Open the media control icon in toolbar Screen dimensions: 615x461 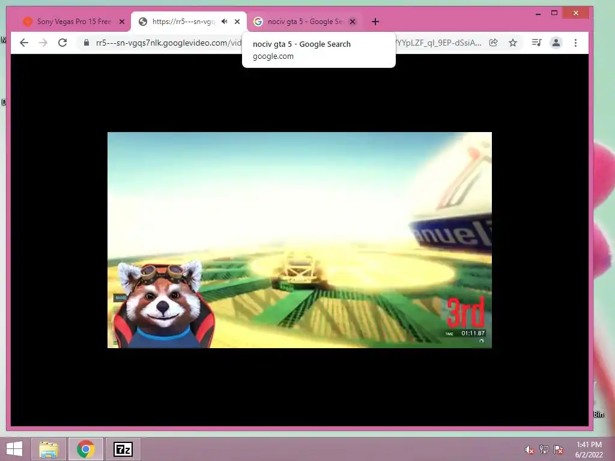click(x=536, y=43)
